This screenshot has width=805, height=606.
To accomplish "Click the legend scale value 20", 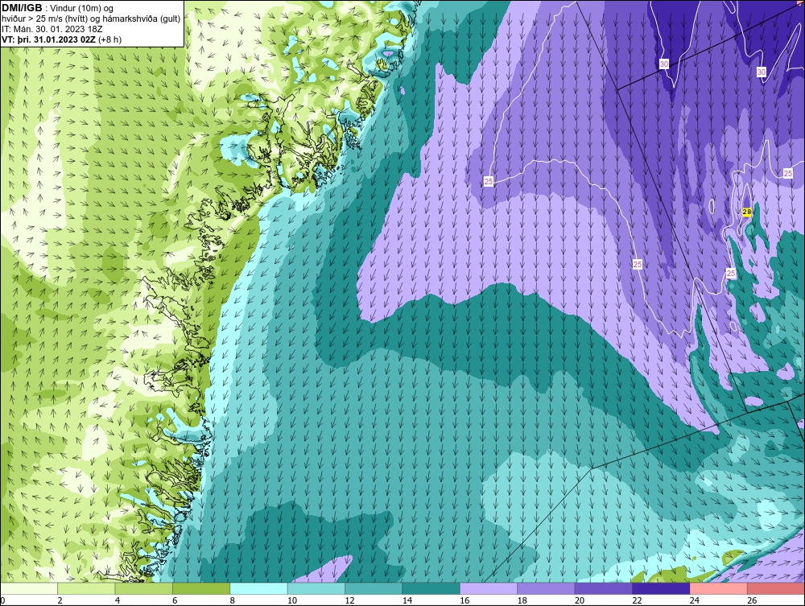I will coord(580,600).
